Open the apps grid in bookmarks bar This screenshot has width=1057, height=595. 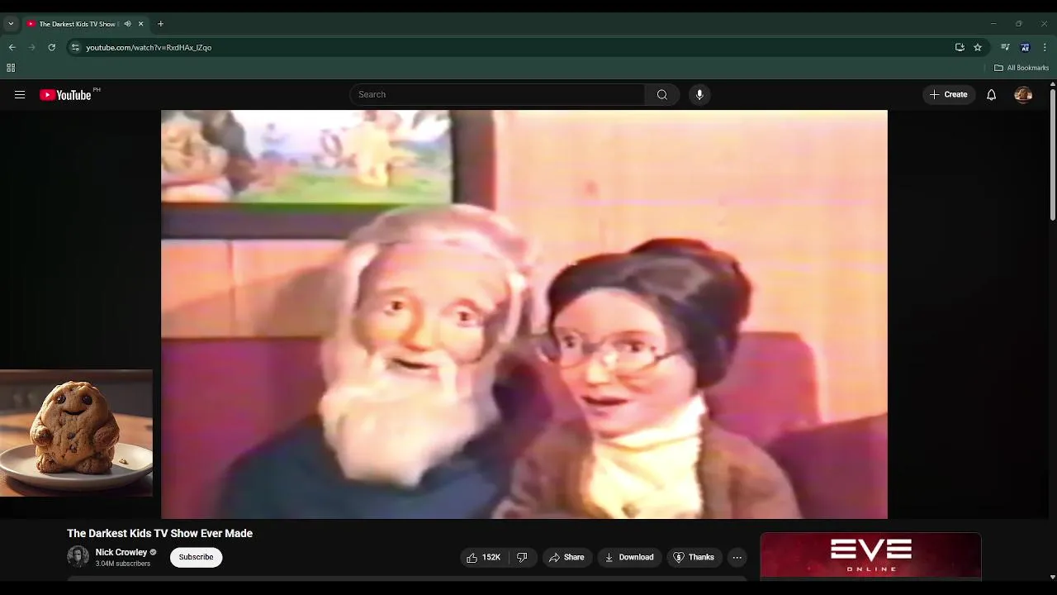click(11, 68)
